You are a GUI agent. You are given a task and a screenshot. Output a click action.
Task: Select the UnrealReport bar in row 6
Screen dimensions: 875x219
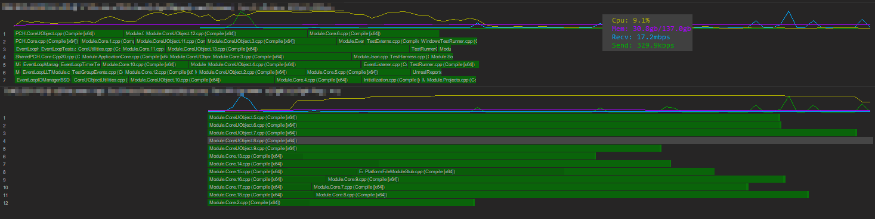click(426, 72)
